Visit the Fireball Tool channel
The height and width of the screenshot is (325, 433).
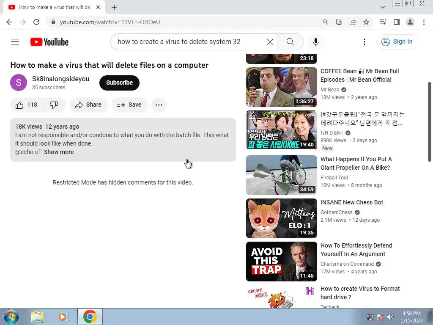(334, 177)
